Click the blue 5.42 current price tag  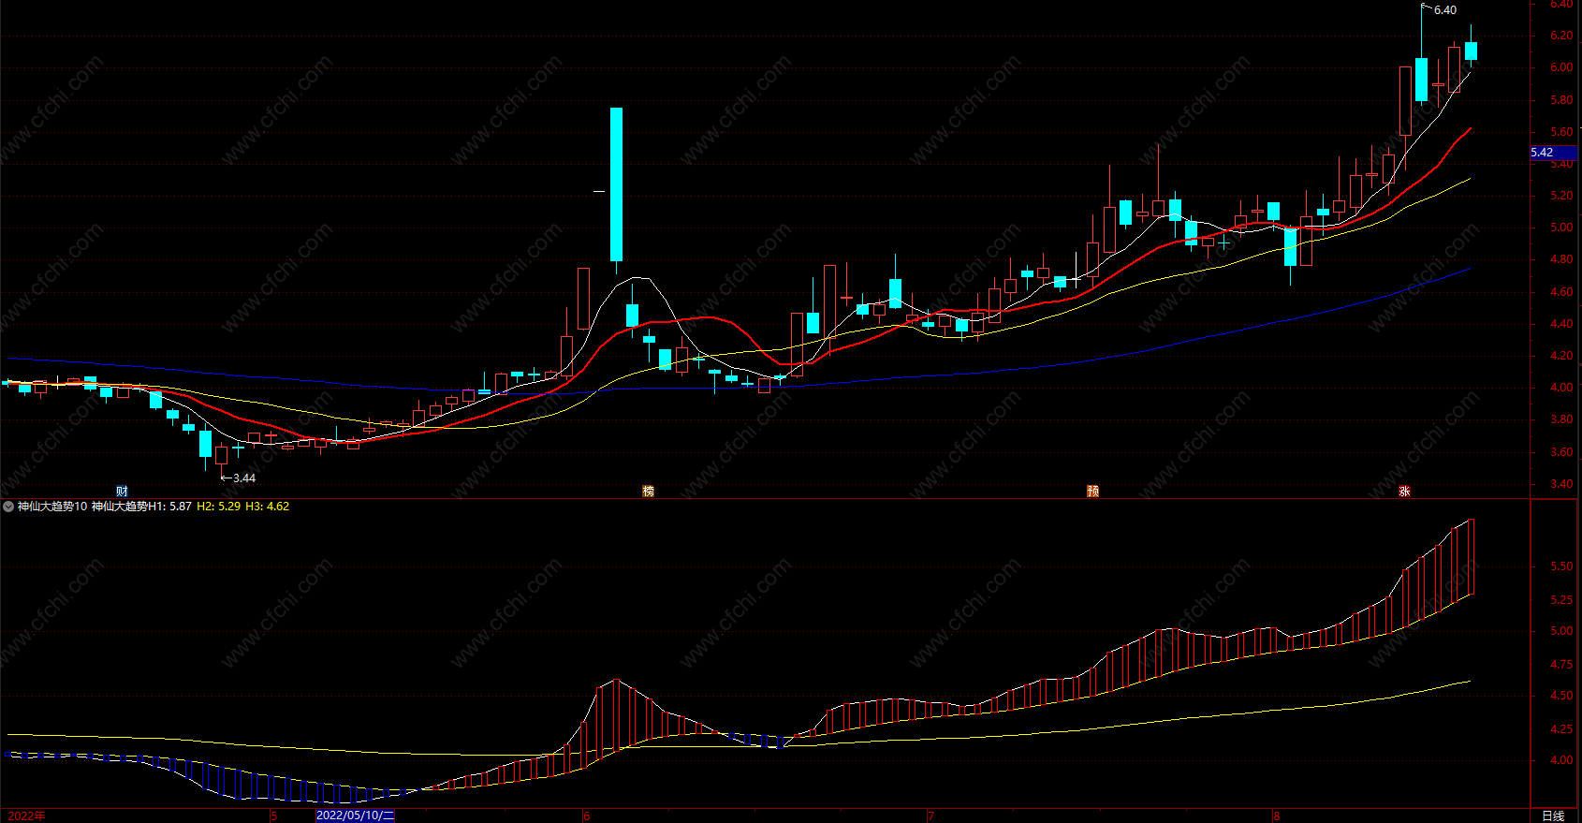pos(1554,153)
